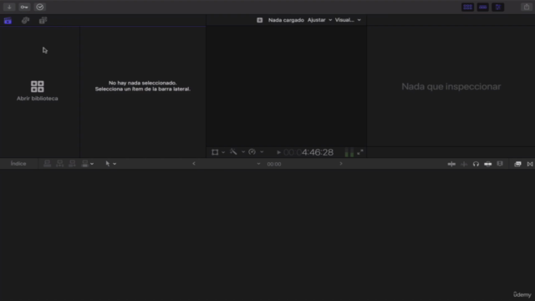535x301 pixels.
Task: Toggle the Browser panel visibility
Action: [x=467, y=7]
